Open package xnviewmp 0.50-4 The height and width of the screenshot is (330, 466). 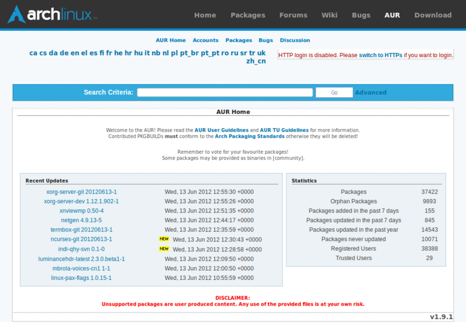82,211
